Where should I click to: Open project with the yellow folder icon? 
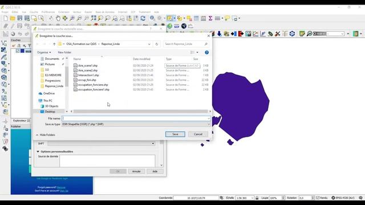(13, 18)
